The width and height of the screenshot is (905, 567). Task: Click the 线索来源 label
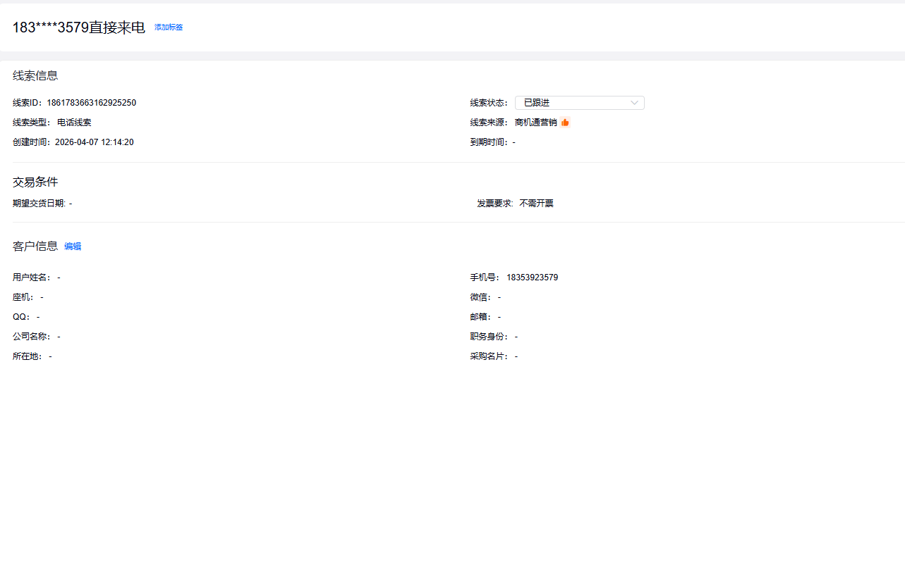tap(490, 123)
